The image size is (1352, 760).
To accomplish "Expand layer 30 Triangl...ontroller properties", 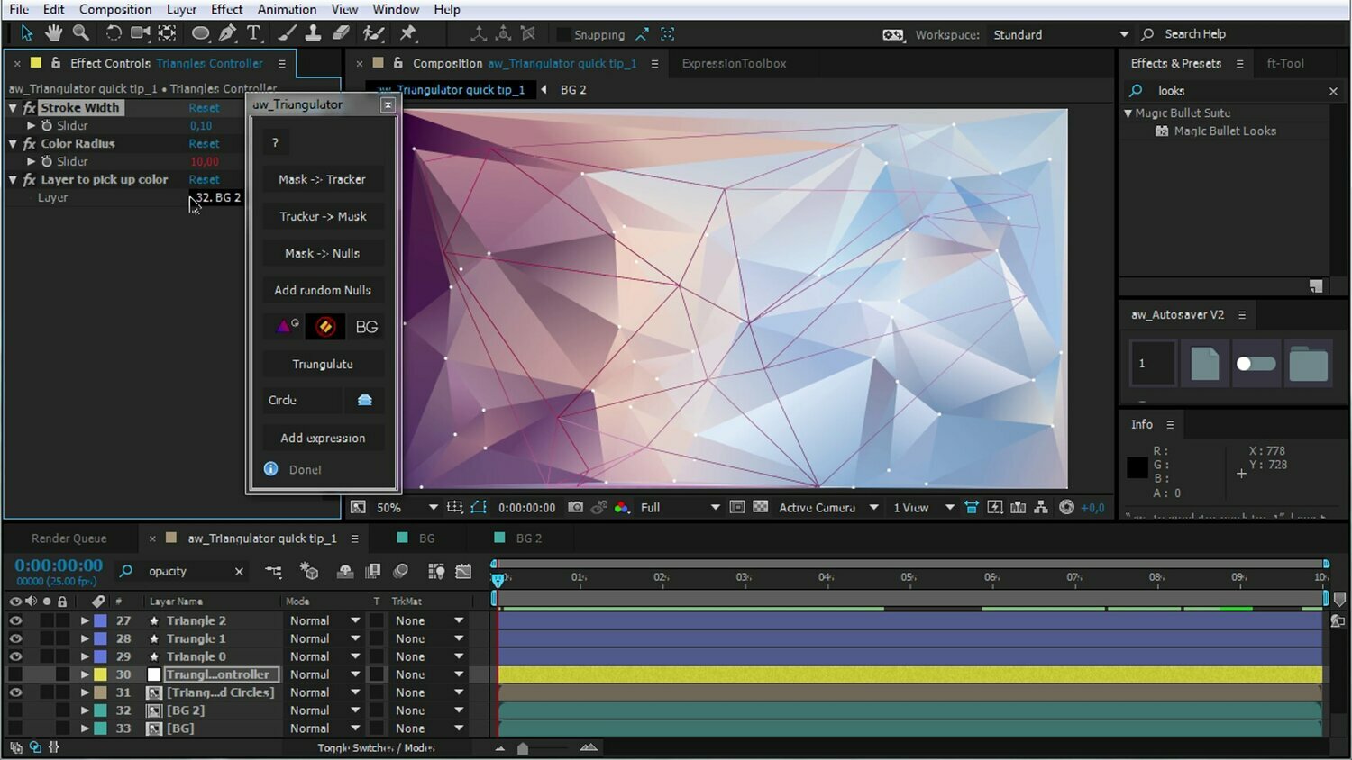I will [x=85, y=674].
